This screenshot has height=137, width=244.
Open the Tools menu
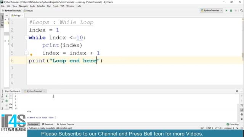56,6
